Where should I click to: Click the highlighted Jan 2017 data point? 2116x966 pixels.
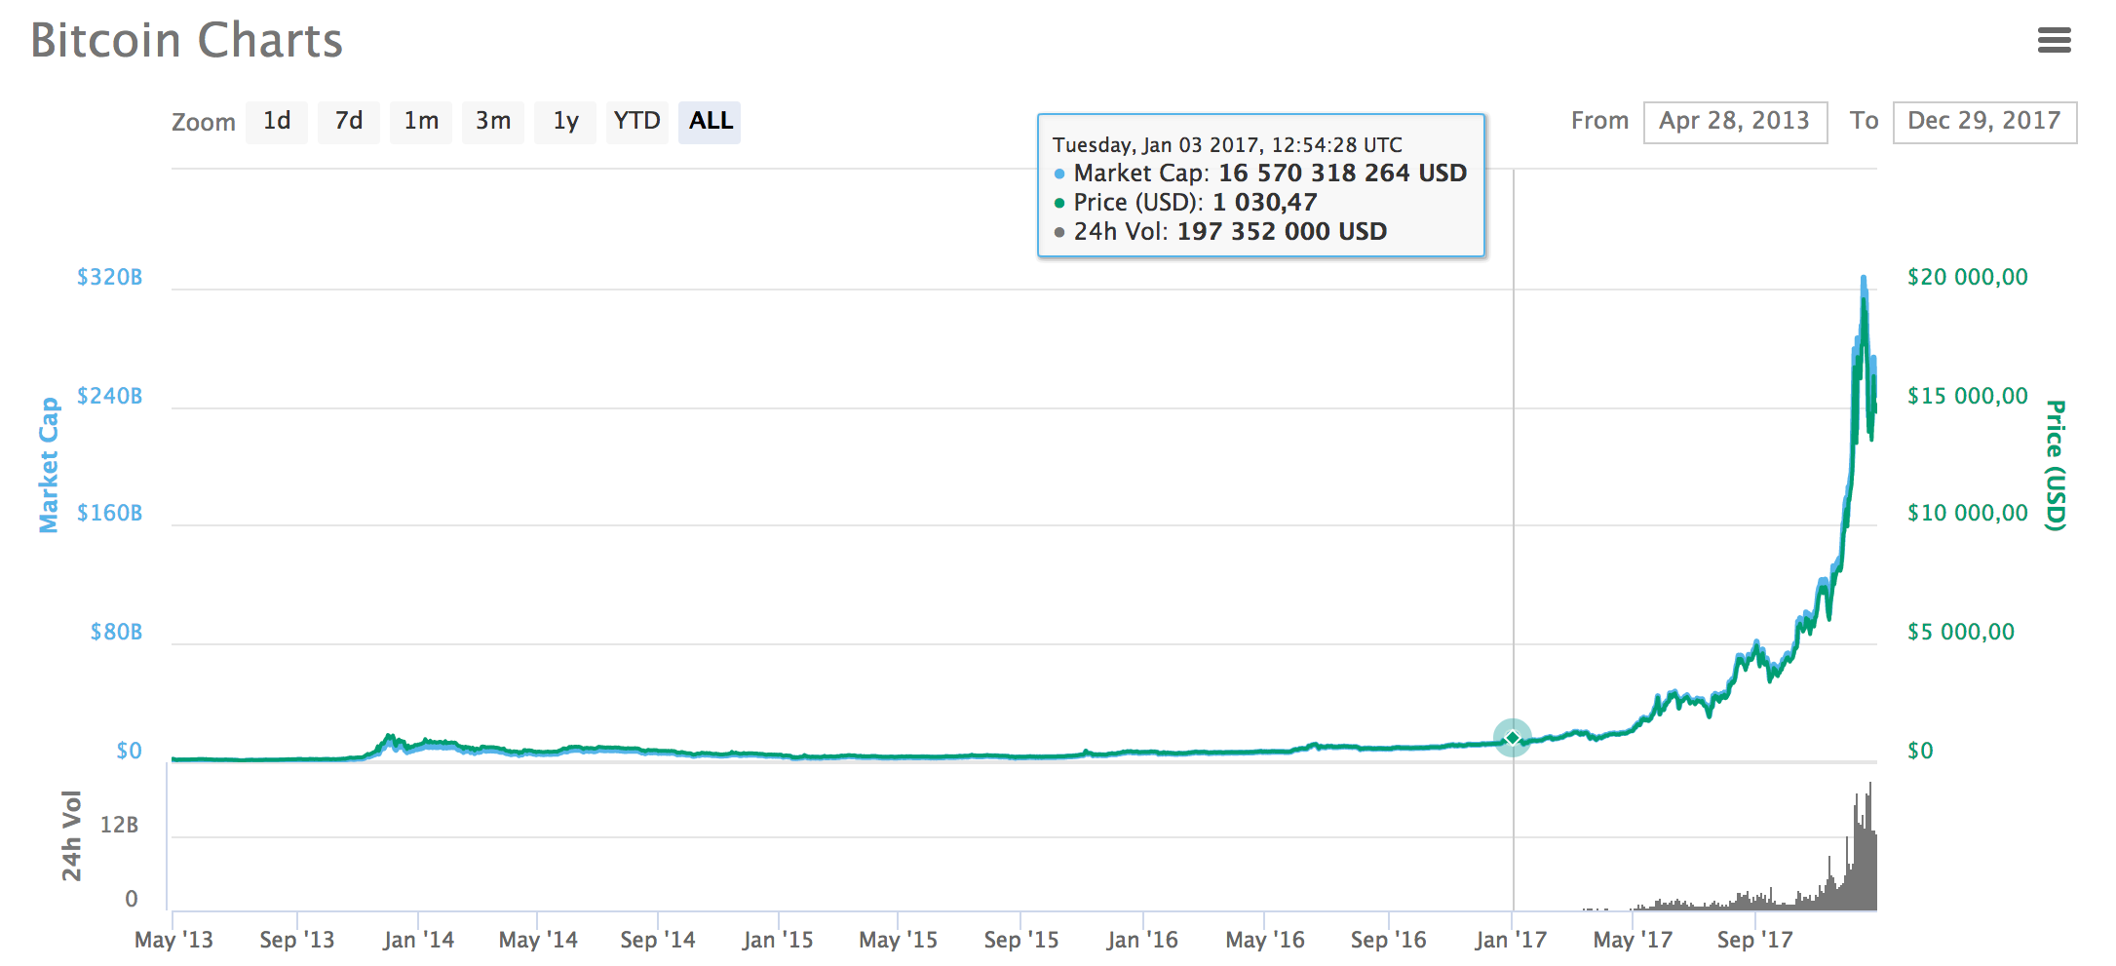1513,738
